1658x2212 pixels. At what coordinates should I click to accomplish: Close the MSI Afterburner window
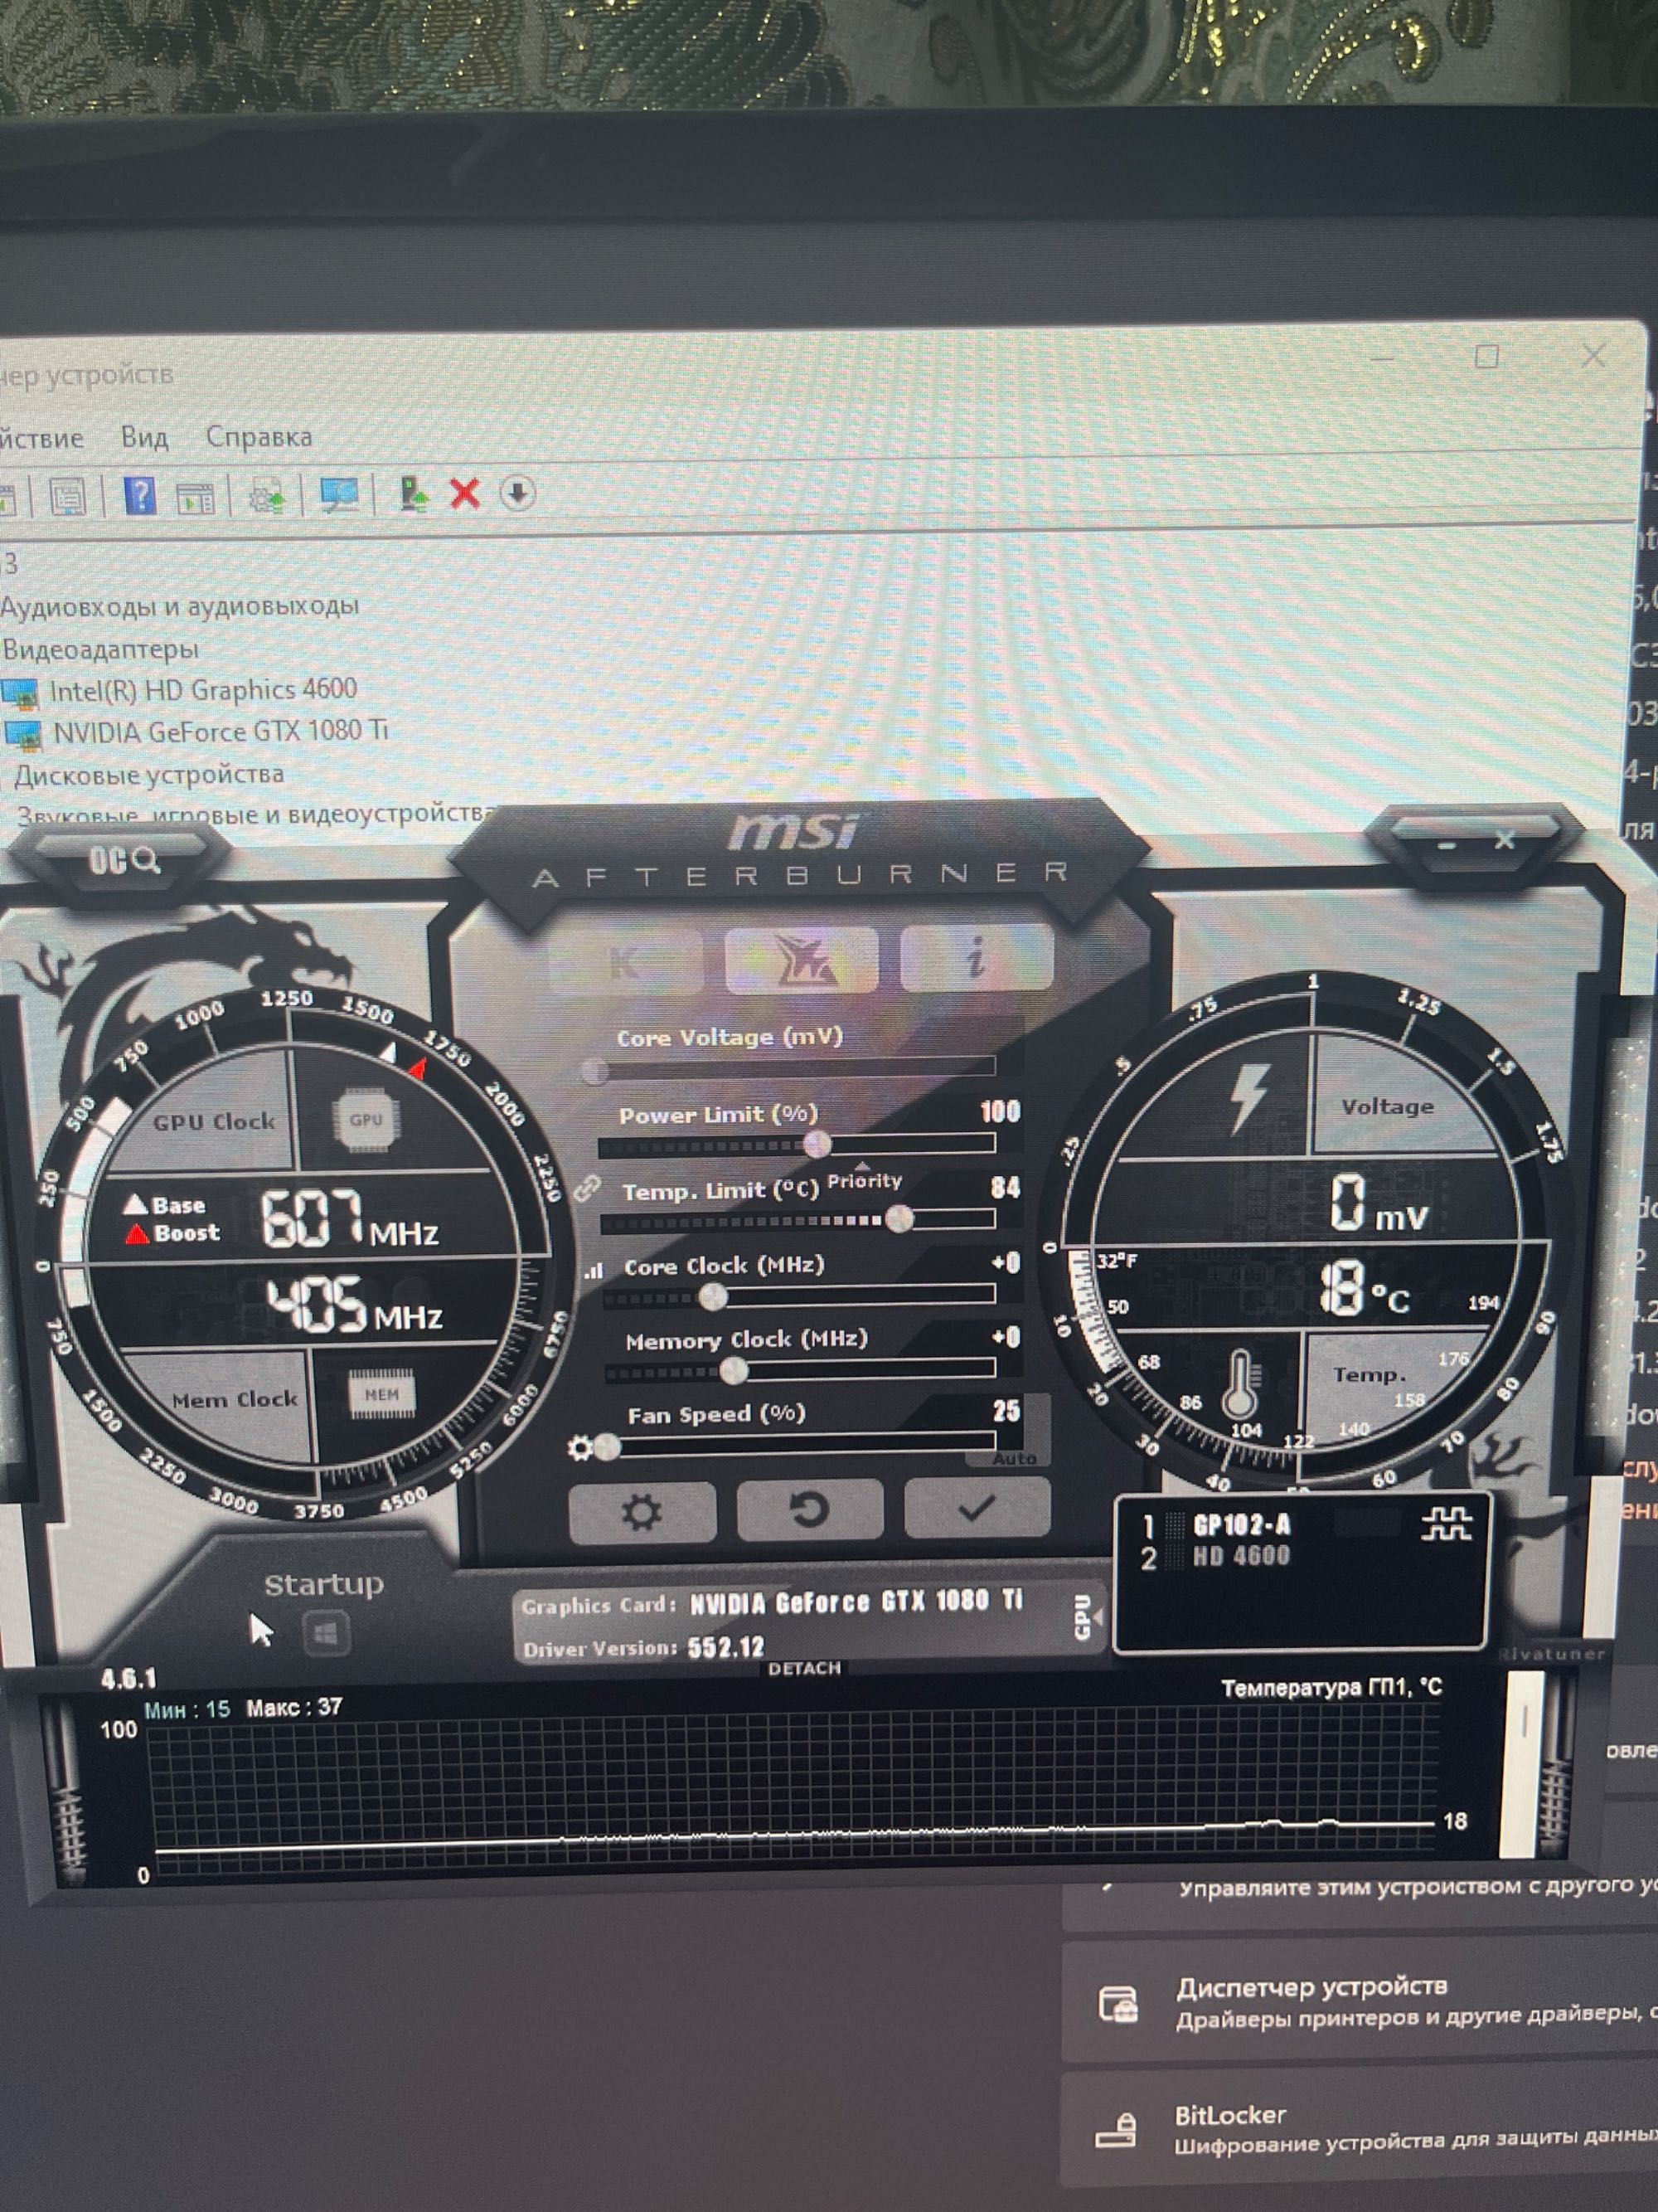coord(1504,841)
